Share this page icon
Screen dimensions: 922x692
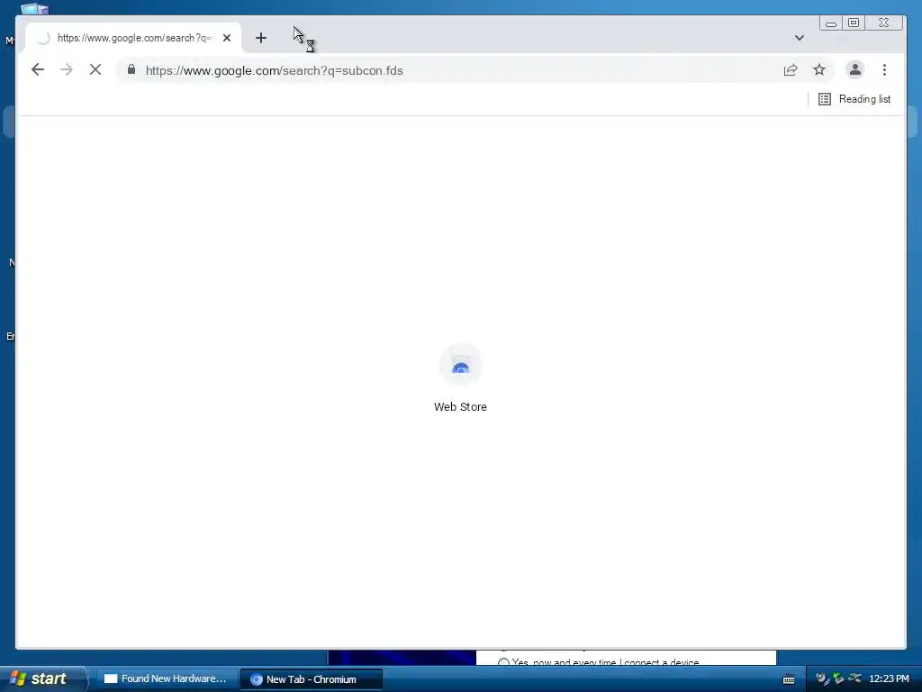point(791,70)
